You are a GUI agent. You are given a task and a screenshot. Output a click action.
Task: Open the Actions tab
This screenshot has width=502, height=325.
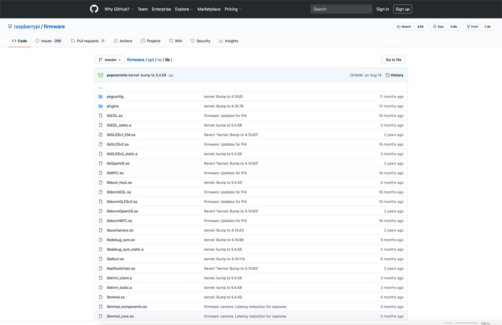click(123, 41)
